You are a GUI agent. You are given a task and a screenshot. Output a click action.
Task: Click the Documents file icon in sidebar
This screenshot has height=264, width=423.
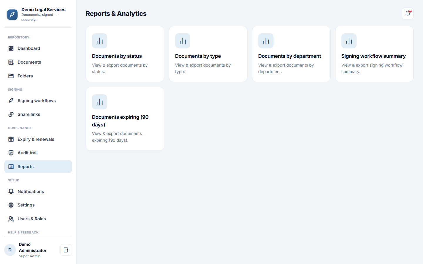point(11,62)
